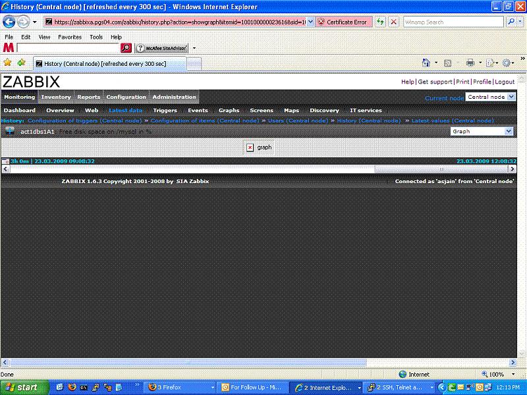Click the time period scrollbar right arrow
The image size is (527, 395).
click(x=513, y=169)
